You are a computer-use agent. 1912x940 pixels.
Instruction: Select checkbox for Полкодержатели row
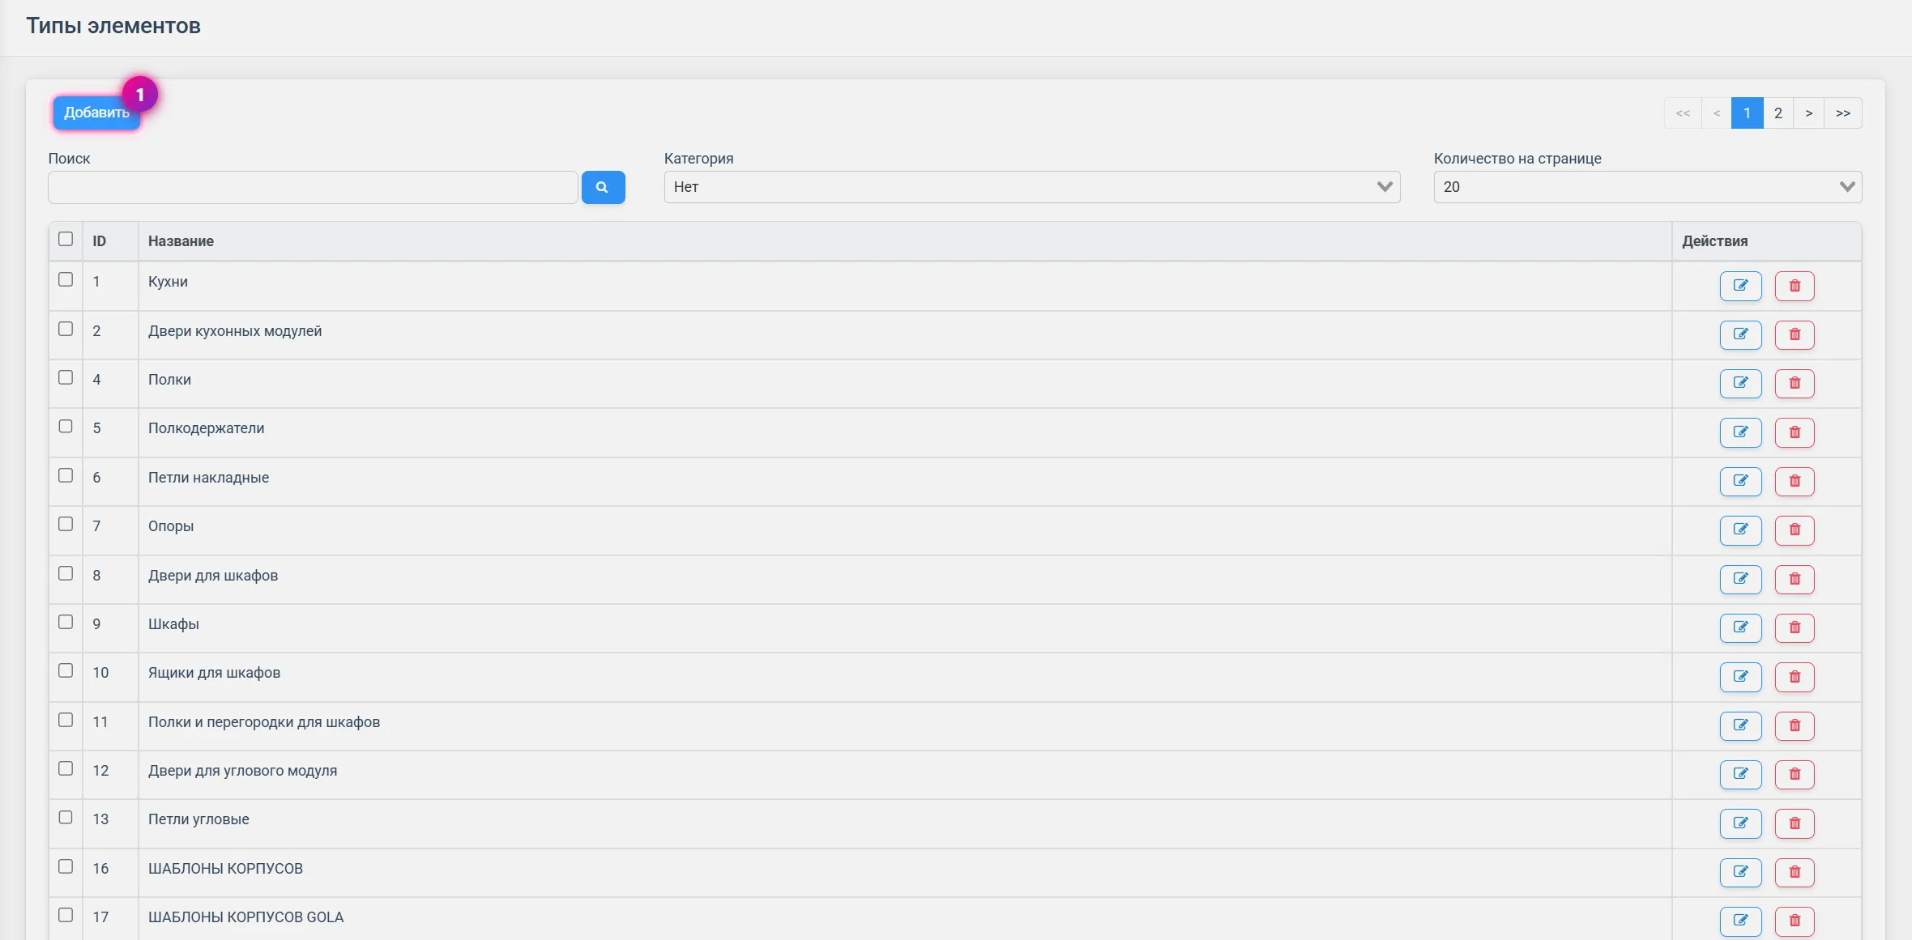(x=66, y=426)
